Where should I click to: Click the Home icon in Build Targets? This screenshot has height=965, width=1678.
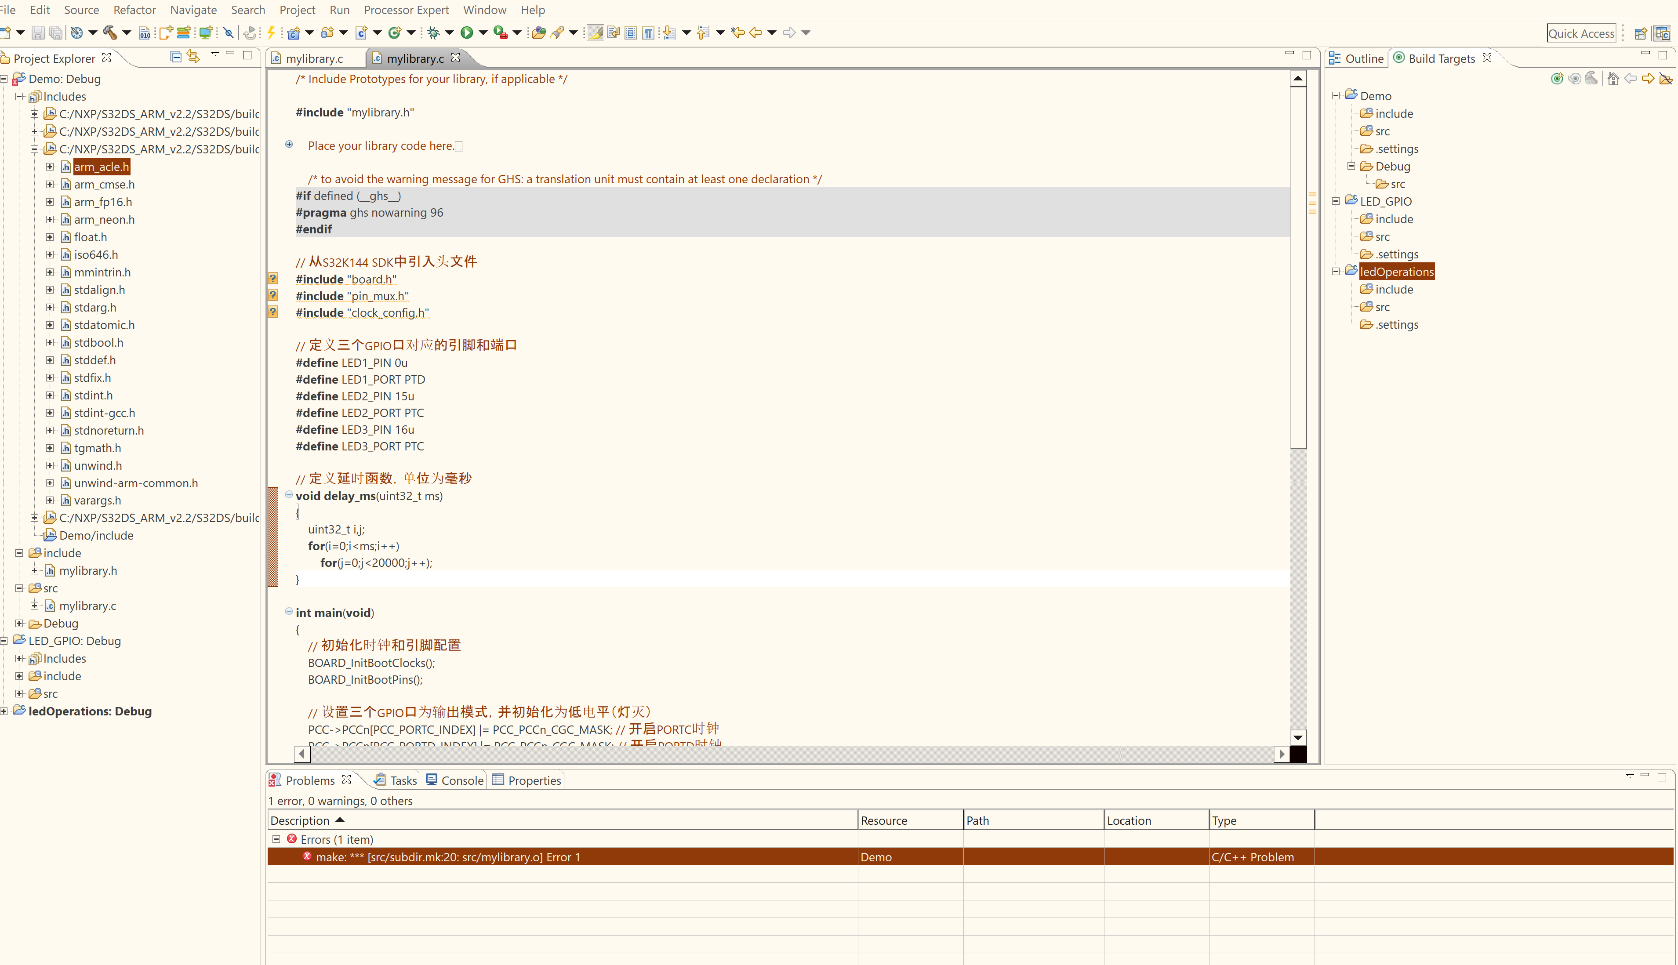(1613, 79)
